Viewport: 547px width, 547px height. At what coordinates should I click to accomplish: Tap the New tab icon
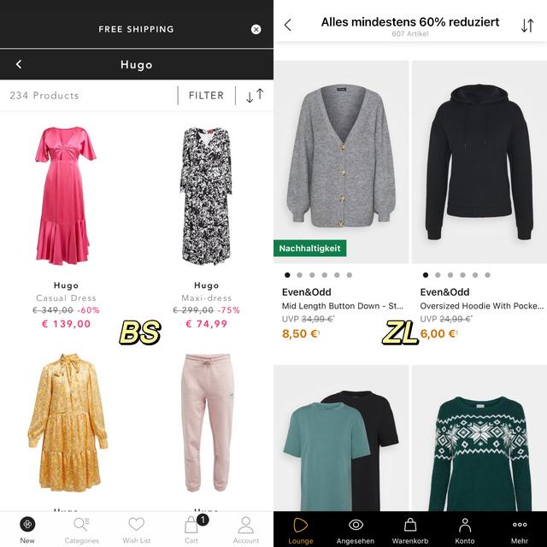pyautogui.click(x=27, y=524)
